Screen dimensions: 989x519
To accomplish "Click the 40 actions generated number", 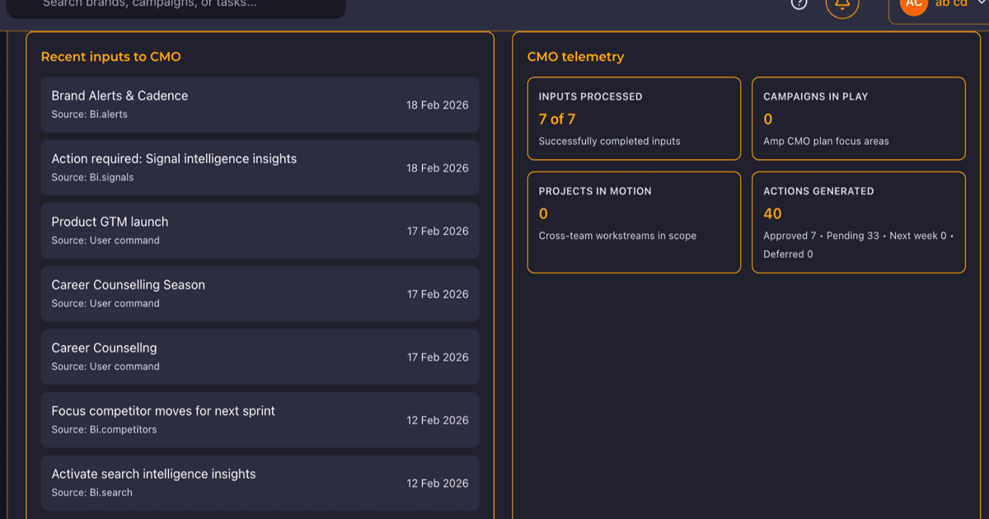I will pos(772,214).
